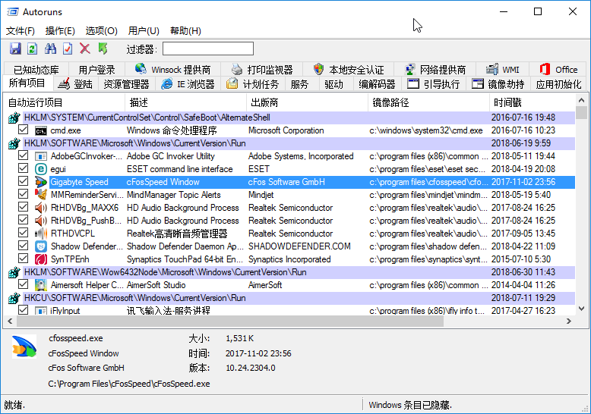This screenshot has width=591, height=414.
Task: Select the egui ESET entry icon
Action: click(x=40, y=169)
